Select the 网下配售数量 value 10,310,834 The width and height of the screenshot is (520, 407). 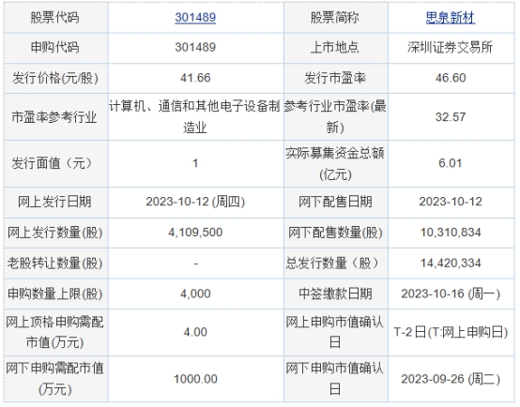(x=451, y=233)
